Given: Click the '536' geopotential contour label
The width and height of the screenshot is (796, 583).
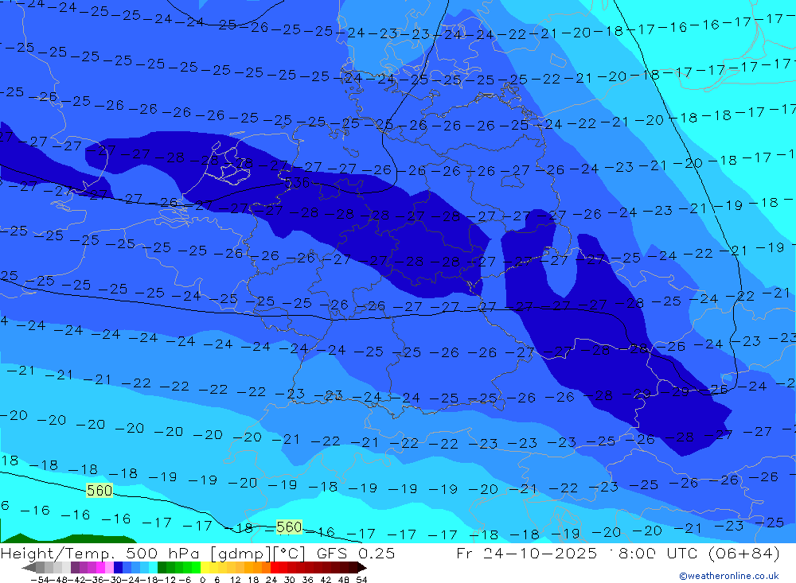Looking at the screenshot, I should coord(298,183).
